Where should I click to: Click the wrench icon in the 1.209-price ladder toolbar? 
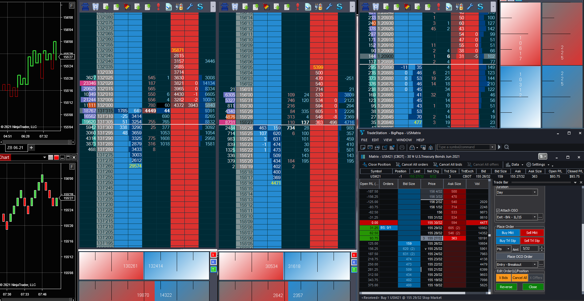(470, 7)
